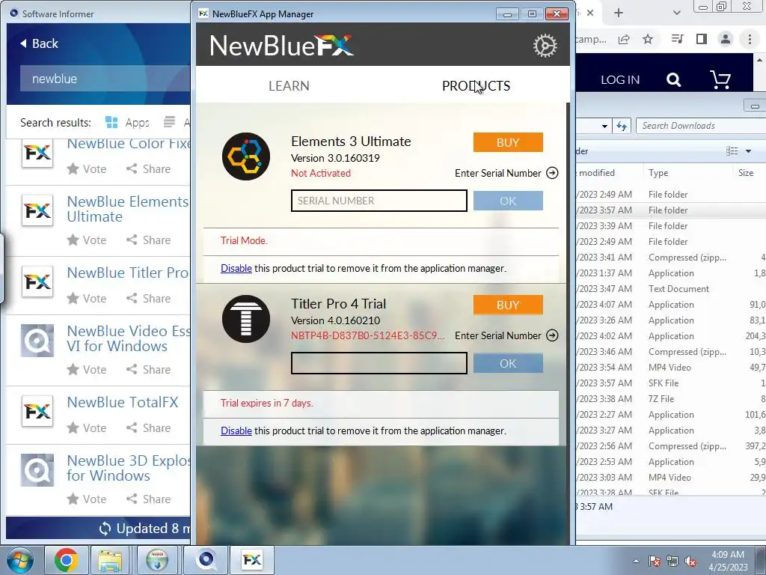Viewport: 766px width, 575px height.
Task: Click Enter Serial Number arrow for Elements 3
Action: [552, 173]
